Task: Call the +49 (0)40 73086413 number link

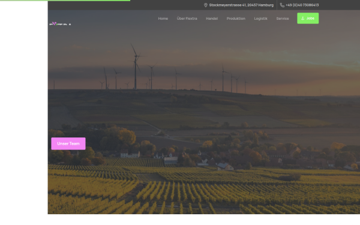Action: click(x=302, y=5)
